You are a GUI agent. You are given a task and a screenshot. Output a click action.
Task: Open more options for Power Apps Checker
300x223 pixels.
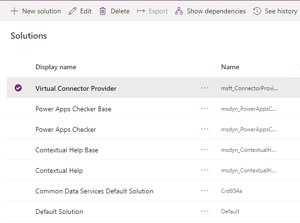point(205,129)
